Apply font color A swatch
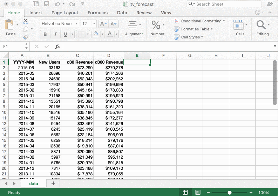Screen dimensions: 278x196 pyautogui.click(x=110, y=34)
